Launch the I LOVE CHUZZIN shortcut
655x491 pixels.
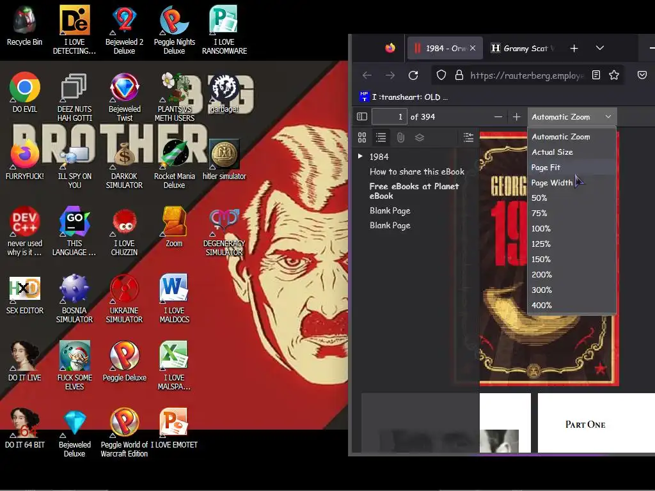124,231
